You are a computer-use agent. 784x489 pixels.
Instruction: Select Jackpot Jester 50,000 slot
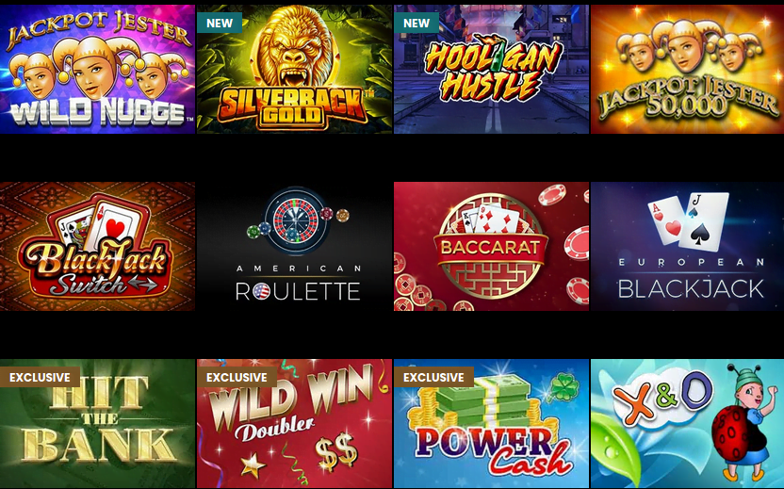click(688, 69)
